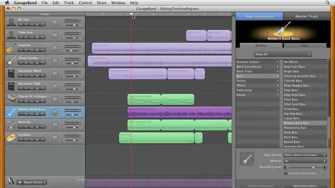The image size is (335, 188).
Task: Click the Time_Vox track silhouette icon
Action: pyautogui.click(x=11, y=35)
